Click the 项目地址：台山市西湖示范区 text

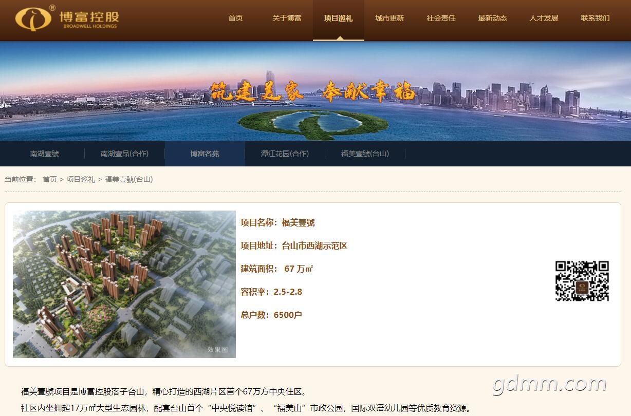[x=294, y=245]
